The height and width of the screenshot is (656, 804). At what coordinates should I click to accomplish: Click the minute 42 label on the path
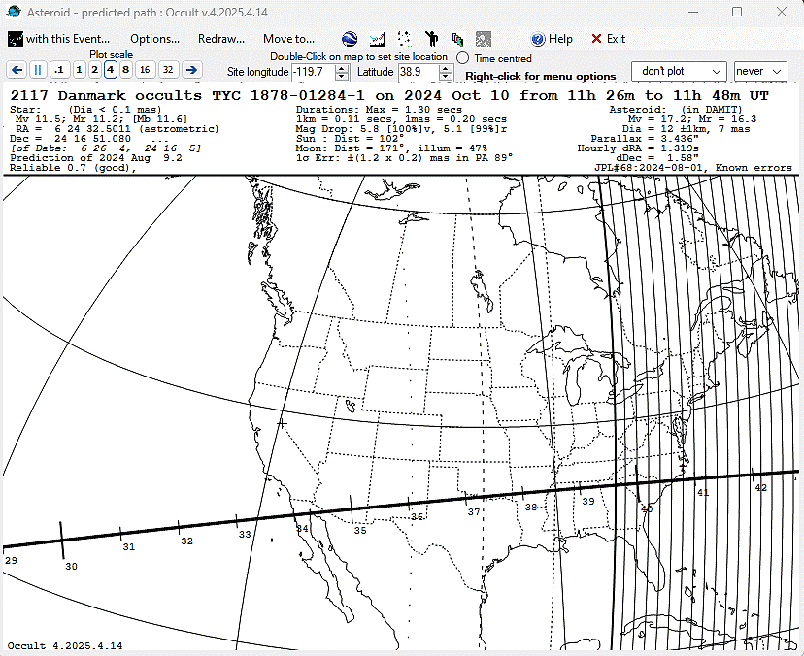[x=761, y=487]
